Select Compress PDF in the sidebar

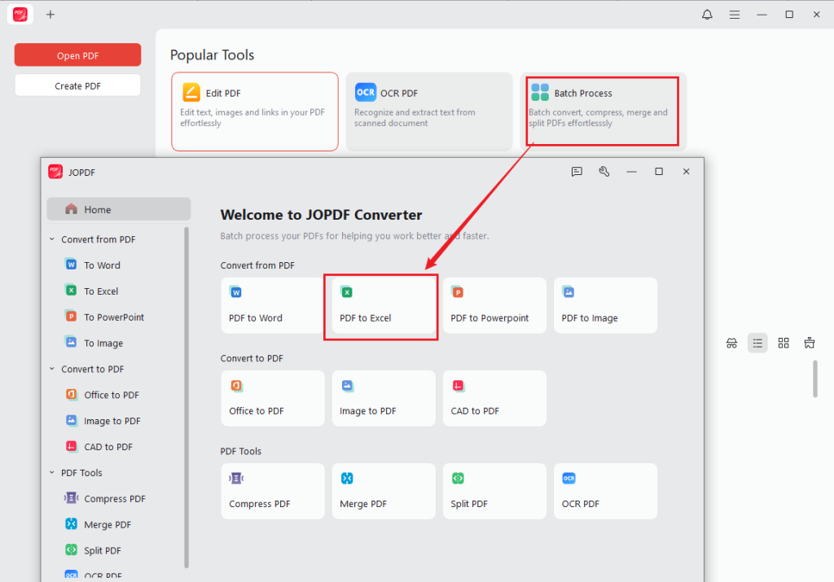point(116,498)
